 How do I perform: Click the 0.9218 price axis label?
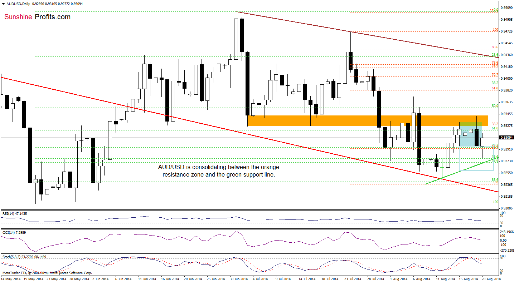point(506,197)
